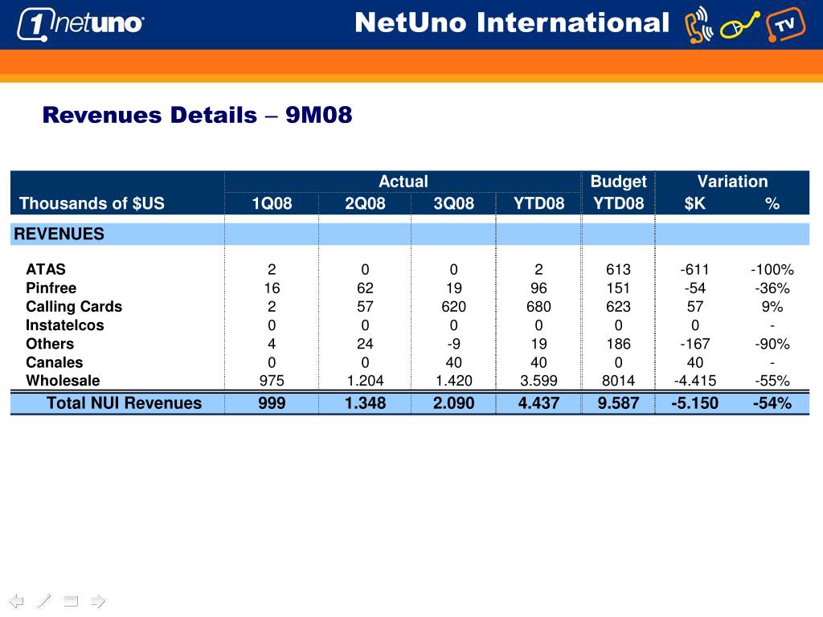Select the Pinfree row label
The image size is (823, 617).
click(51, 288)
